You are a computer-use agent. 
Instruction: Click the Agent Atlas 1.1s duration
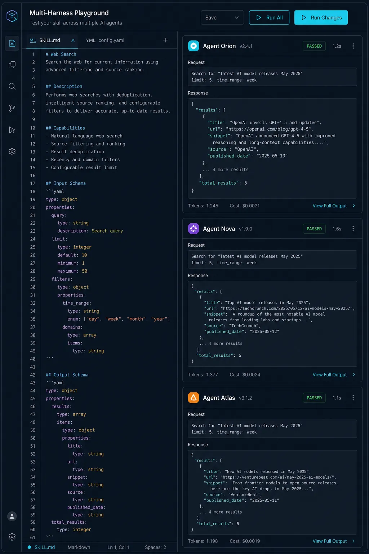click(x=337, y=398)
